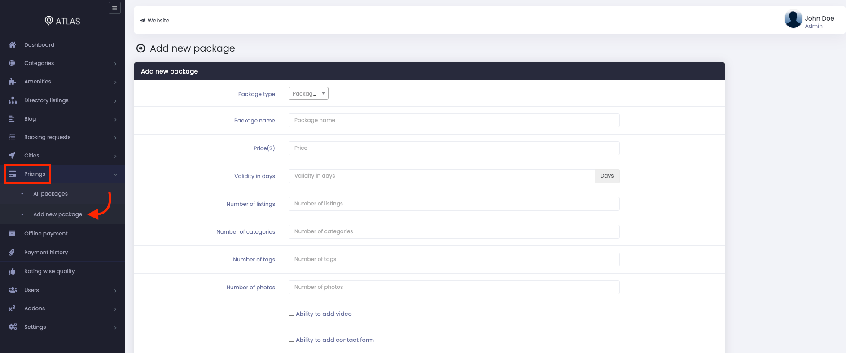The width and height of the screenshot is (846, 353).
Task: Click the Ability to add video label
Action: (324, 314)
